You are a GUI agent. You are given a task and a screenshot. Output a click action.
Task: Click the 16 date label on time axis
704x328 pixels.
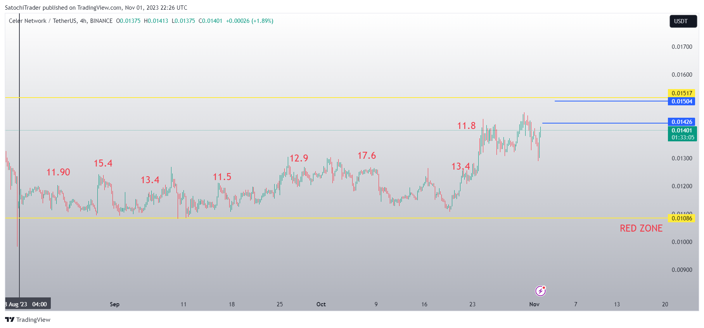pyautogui.click(x=424, y=304)
